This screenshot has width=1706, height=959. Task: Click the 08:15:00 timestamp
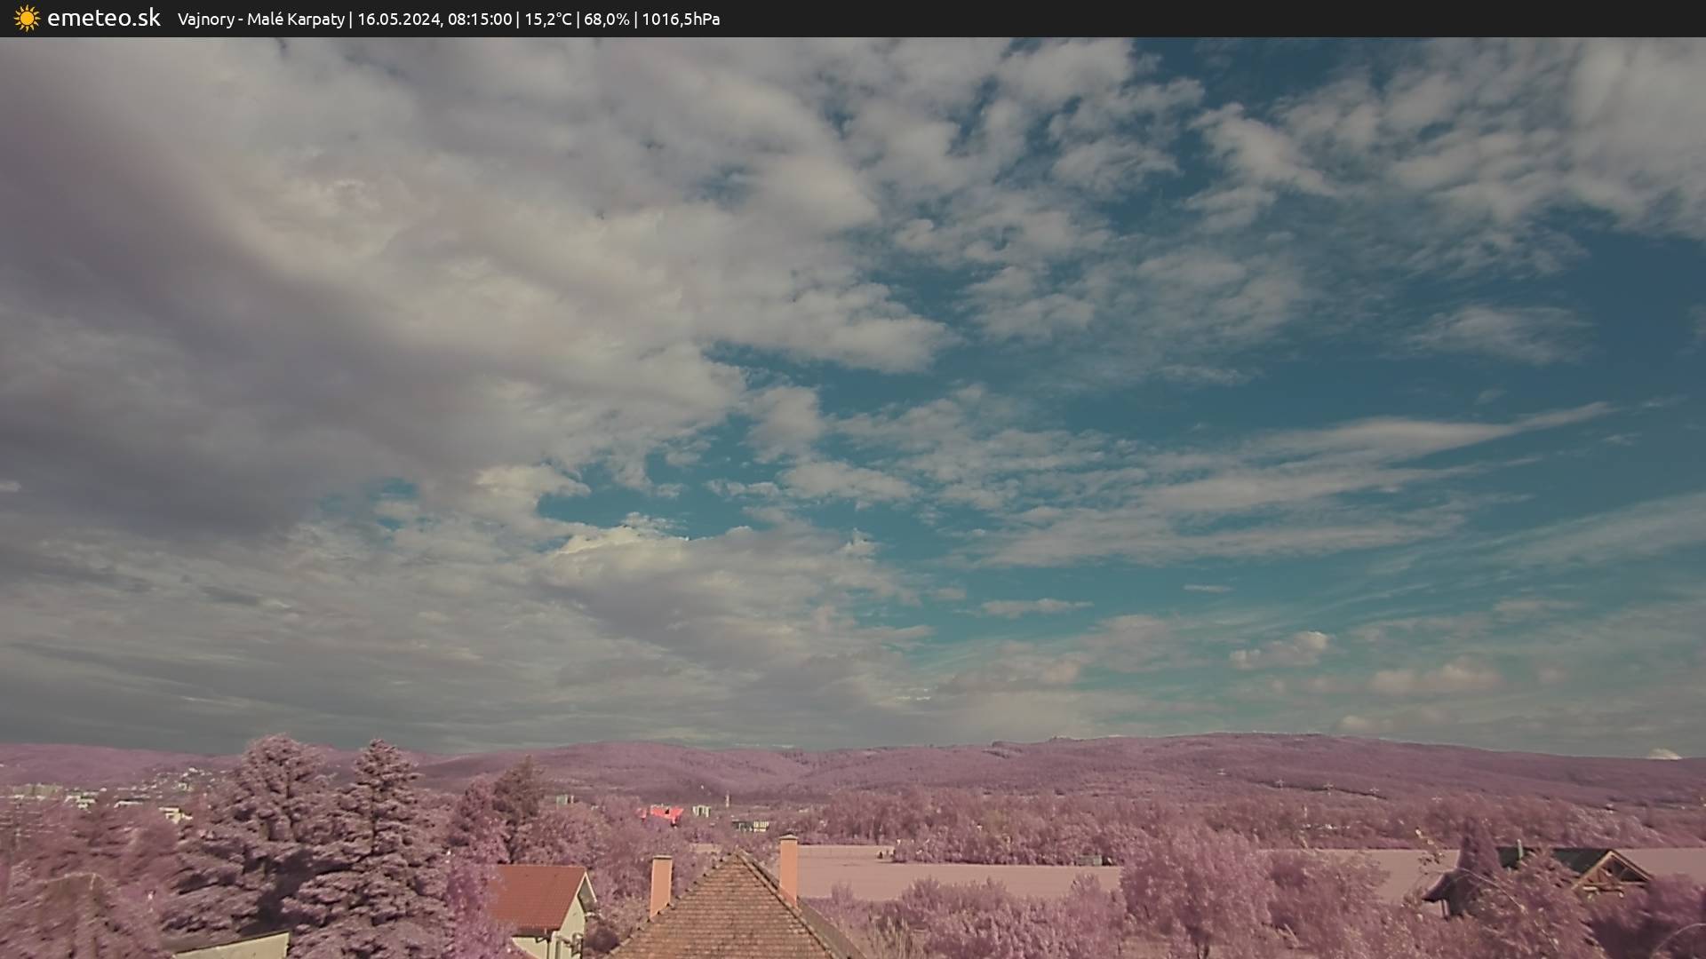480,20
